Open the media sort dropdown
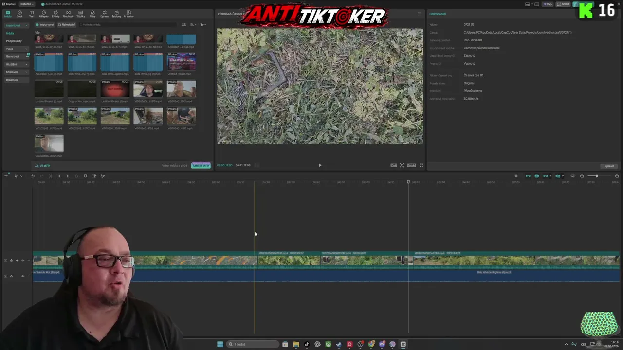 (x=193, y=25)
